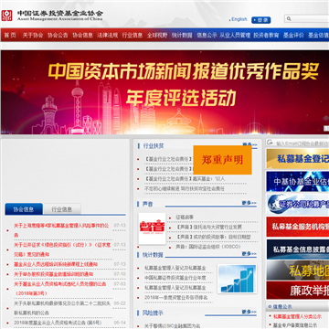Viewport: 329px width, 329px height.
Task: Open 更多 link for 风险提示 section
Action: click(x=249, y=312)
